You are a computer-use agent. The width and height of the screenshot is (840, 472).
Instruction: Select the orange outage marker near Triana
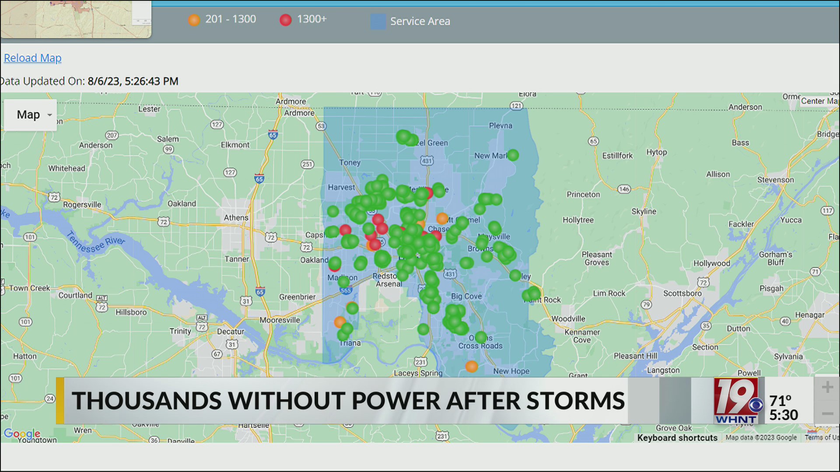339,322
